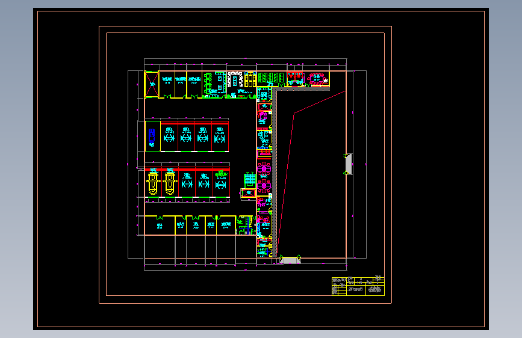Select the blue car symbol in green bay
The height and width of the screenshot is (338, 522).
(152, 137)
